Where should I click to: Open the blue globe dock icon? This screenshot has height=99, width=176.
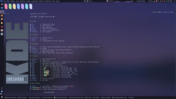click(2, 34)
